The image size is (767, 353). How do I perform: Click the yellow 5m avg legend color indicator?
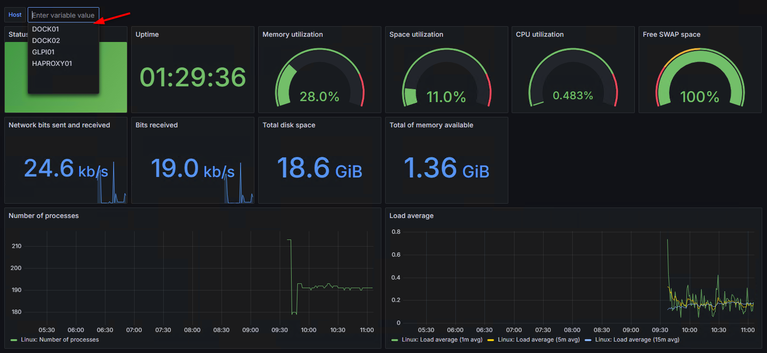coord(491,340)
